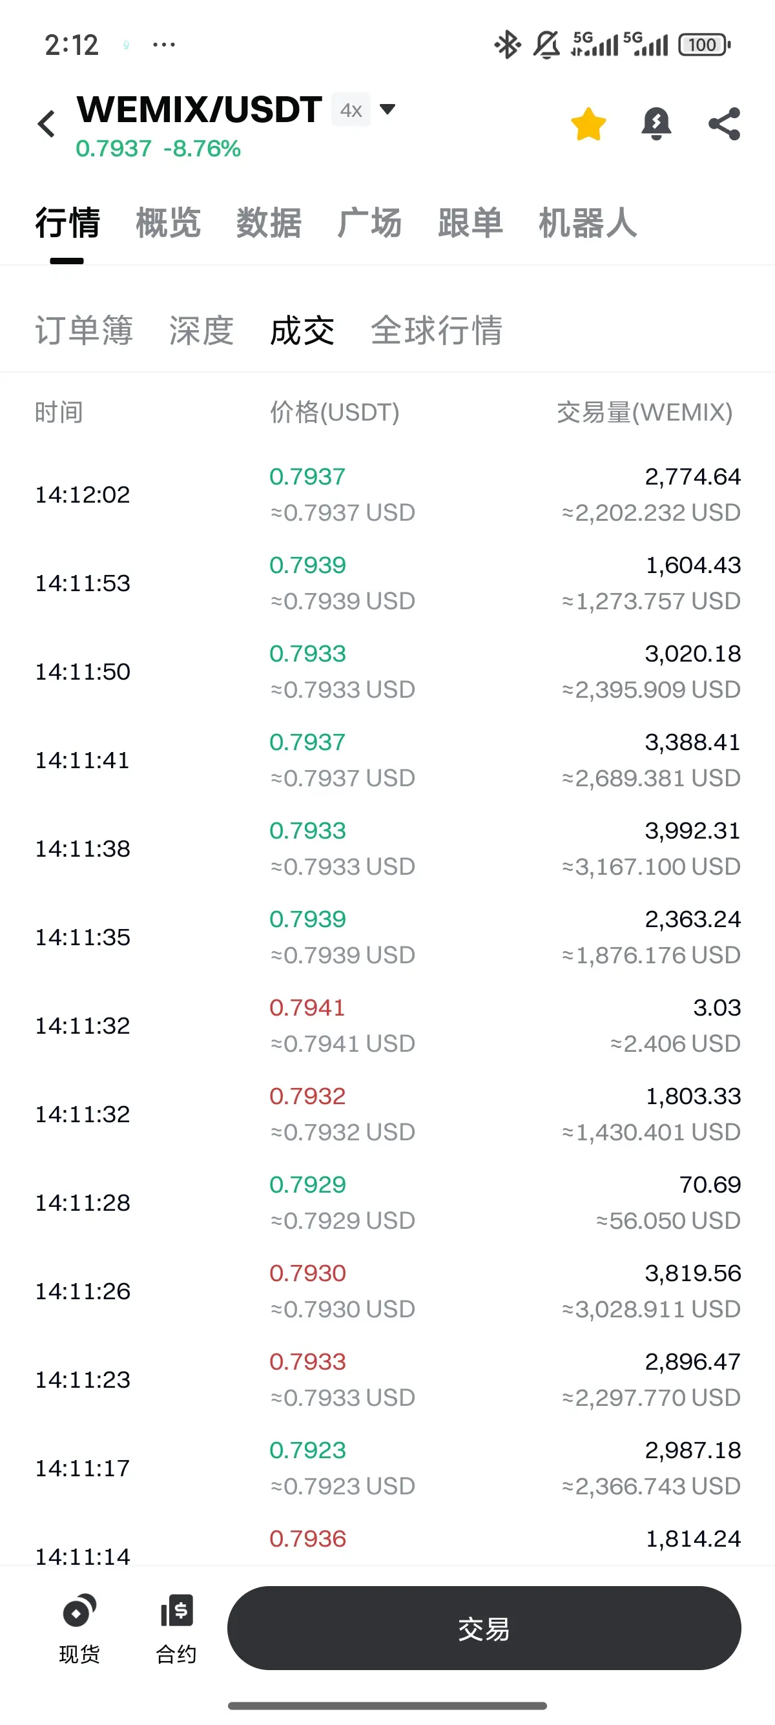Open the 机器人 bots tab
Screen dimensions: 775x1725
click(588, 223)
